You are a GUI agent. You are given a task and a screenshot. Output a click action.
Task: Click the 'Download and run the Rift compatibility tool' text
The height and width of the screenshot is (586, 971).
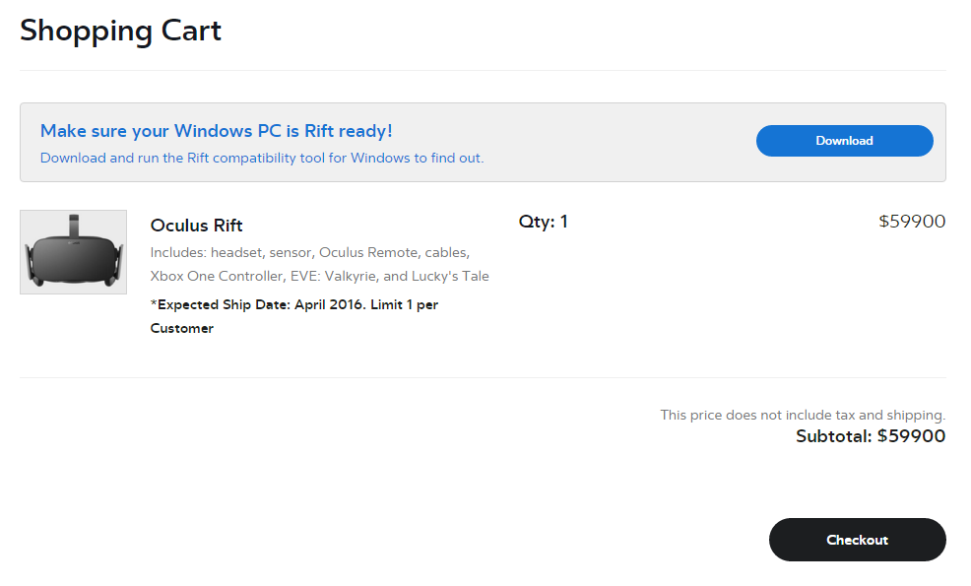[262, 158]
